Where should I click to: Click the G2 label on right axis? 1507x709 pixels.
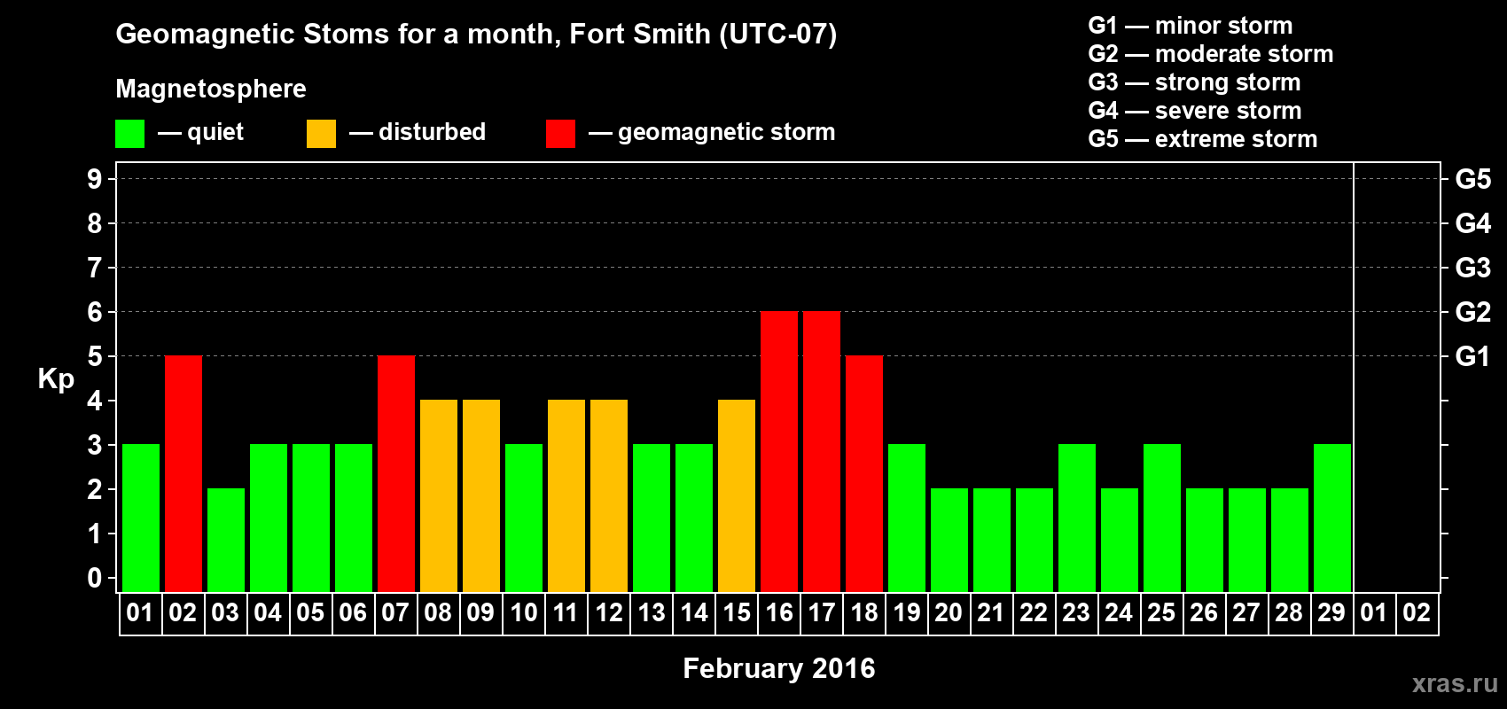tap(1472, 312)
